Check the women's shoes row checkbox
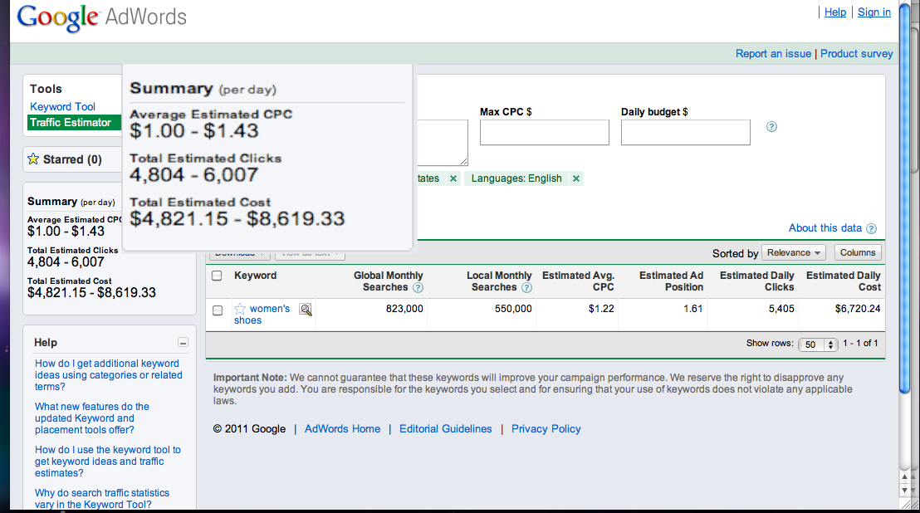The width and height of the screenshot is (920, 513). click(x=218, y=310)
